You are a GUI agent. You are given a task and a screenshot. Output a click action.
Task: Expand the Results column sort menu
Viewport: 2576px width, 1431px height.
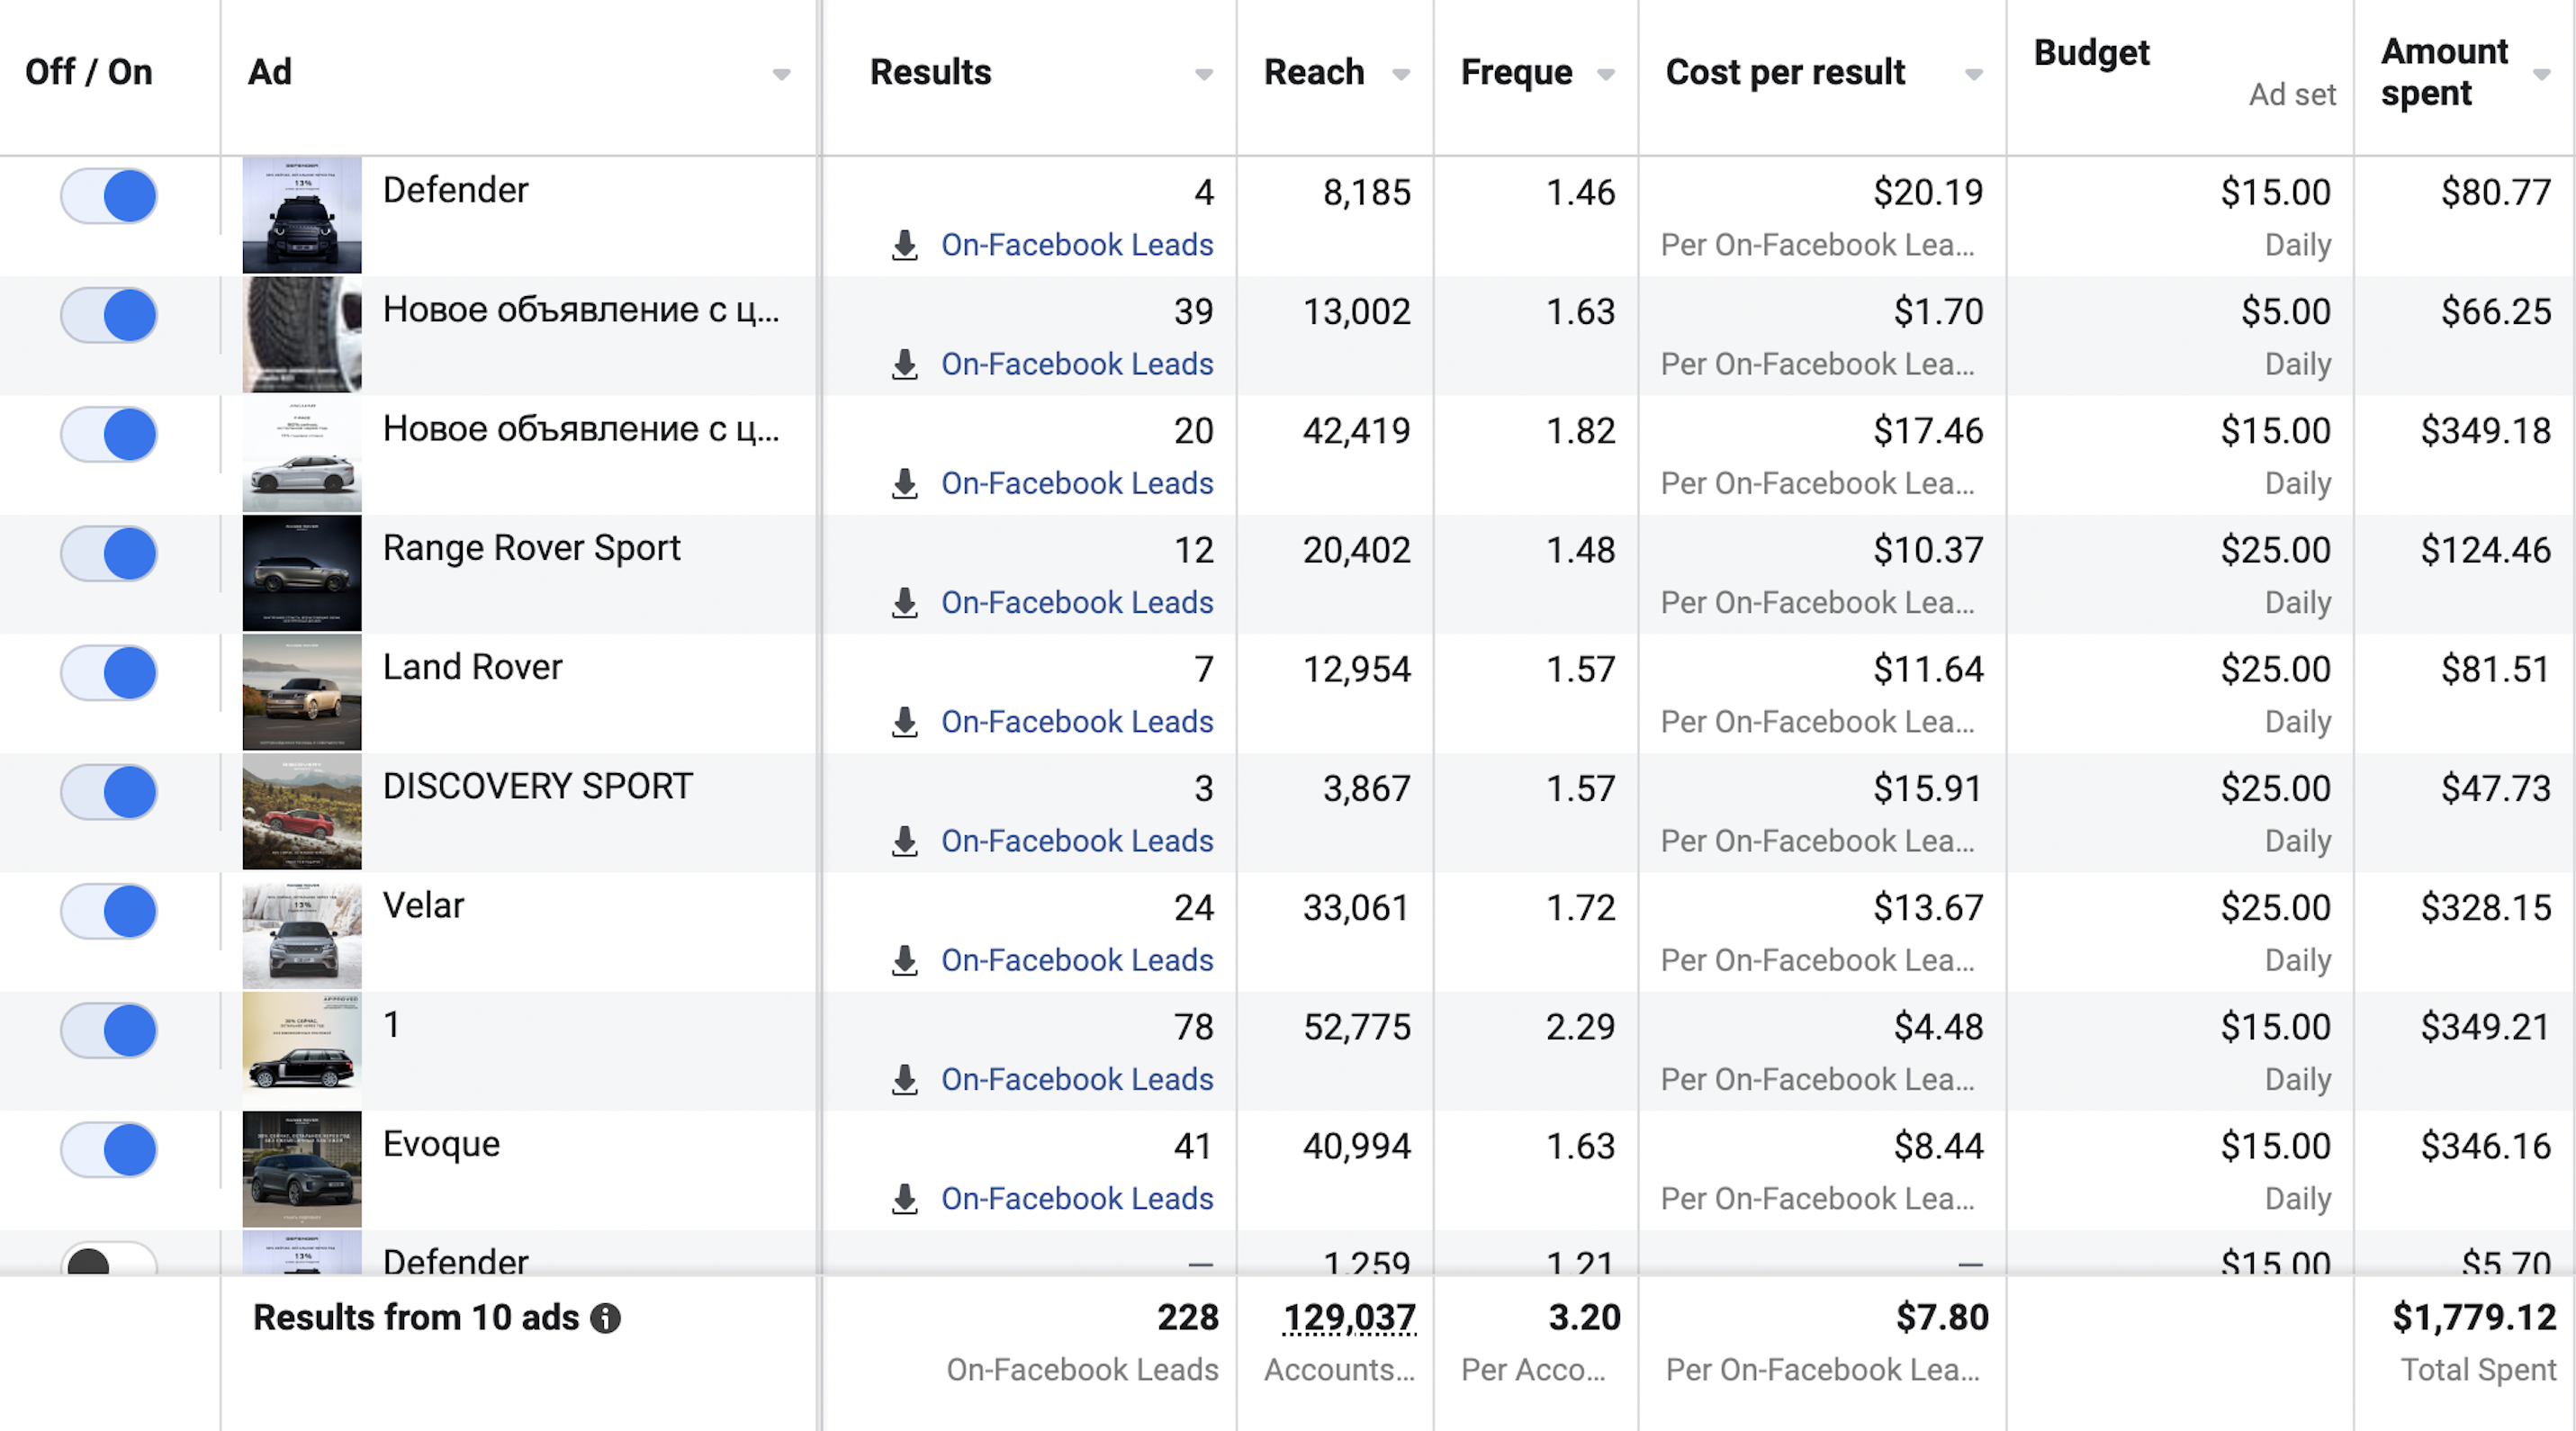coord(1203,74)
